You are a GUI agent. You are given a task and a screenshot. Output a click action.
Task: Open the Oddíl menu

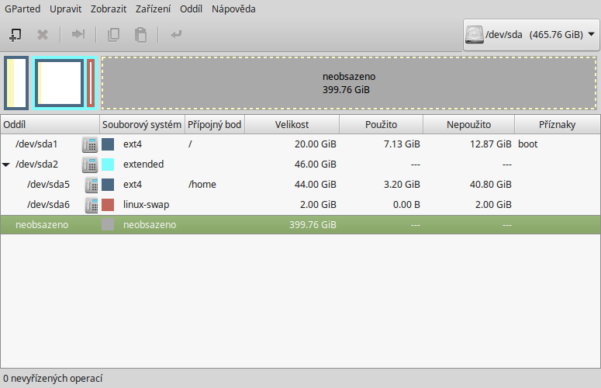click(191, 9)
